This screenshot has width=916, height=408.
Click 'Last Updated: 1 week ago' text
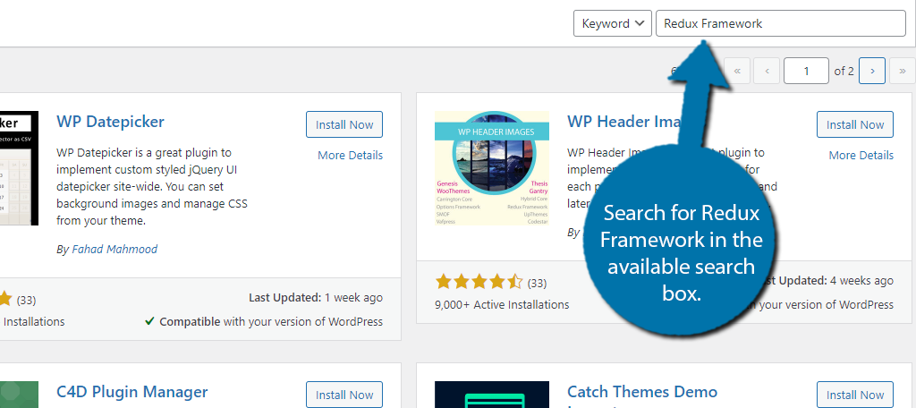pos(316,298)
